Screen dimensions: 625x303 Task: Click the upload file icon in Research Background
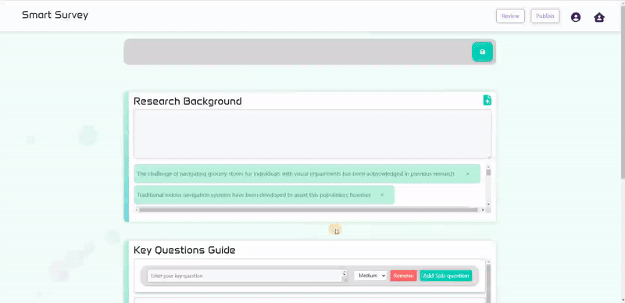click(487, 100)
